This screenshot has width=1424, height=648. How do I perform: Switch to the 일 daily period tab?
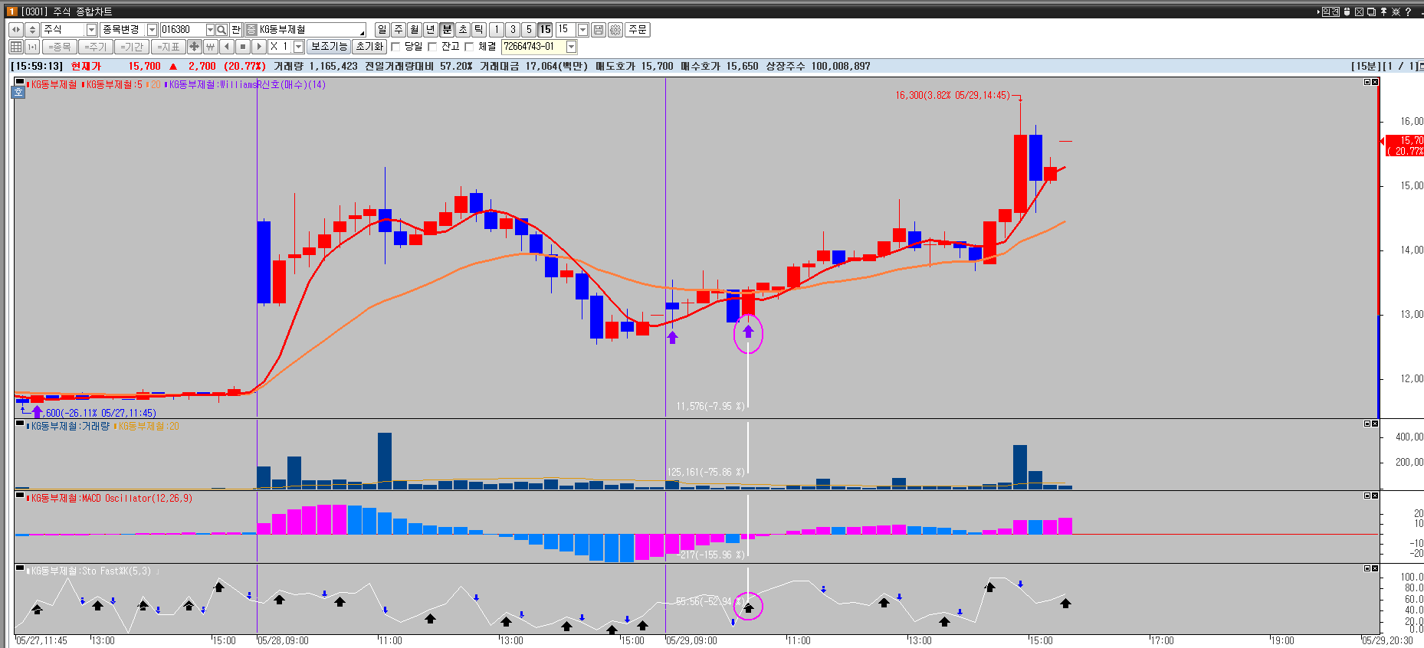(x=382, y=30)
